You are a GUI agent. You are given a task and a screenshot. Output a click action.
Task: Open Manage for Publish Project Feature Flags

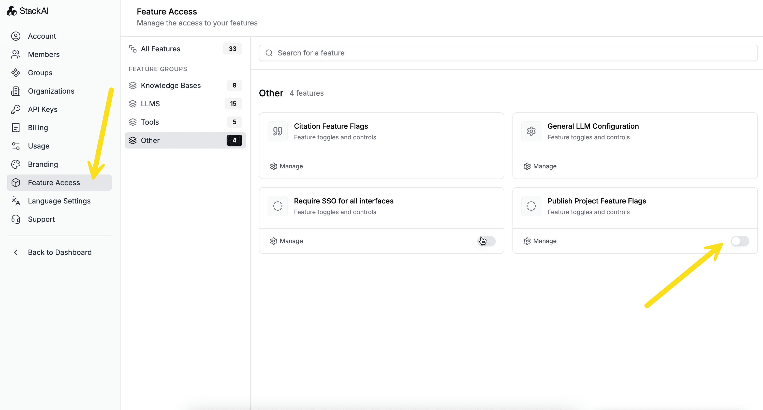coord(540,241)
